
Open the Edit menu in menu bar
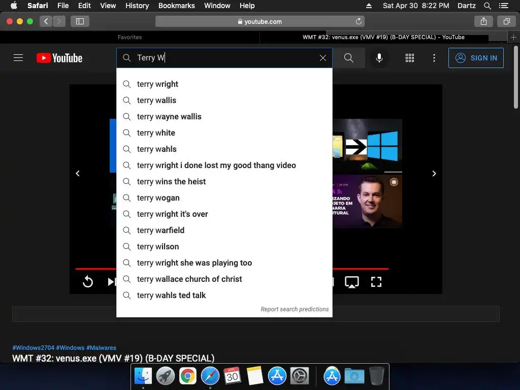point(84,6)
